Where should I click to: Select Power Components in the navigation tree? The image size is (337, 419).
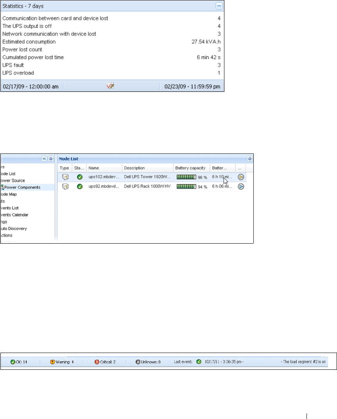[x=22, y=187]
